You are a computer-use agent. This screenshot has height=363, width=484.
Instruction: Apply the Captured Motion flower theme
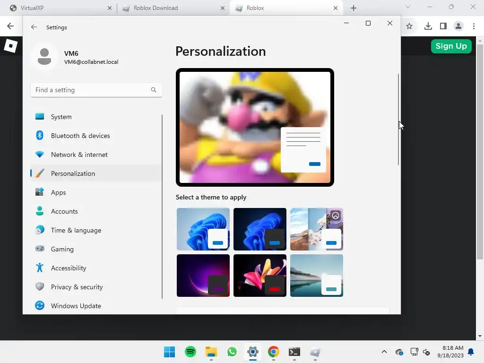click(260, 276)
